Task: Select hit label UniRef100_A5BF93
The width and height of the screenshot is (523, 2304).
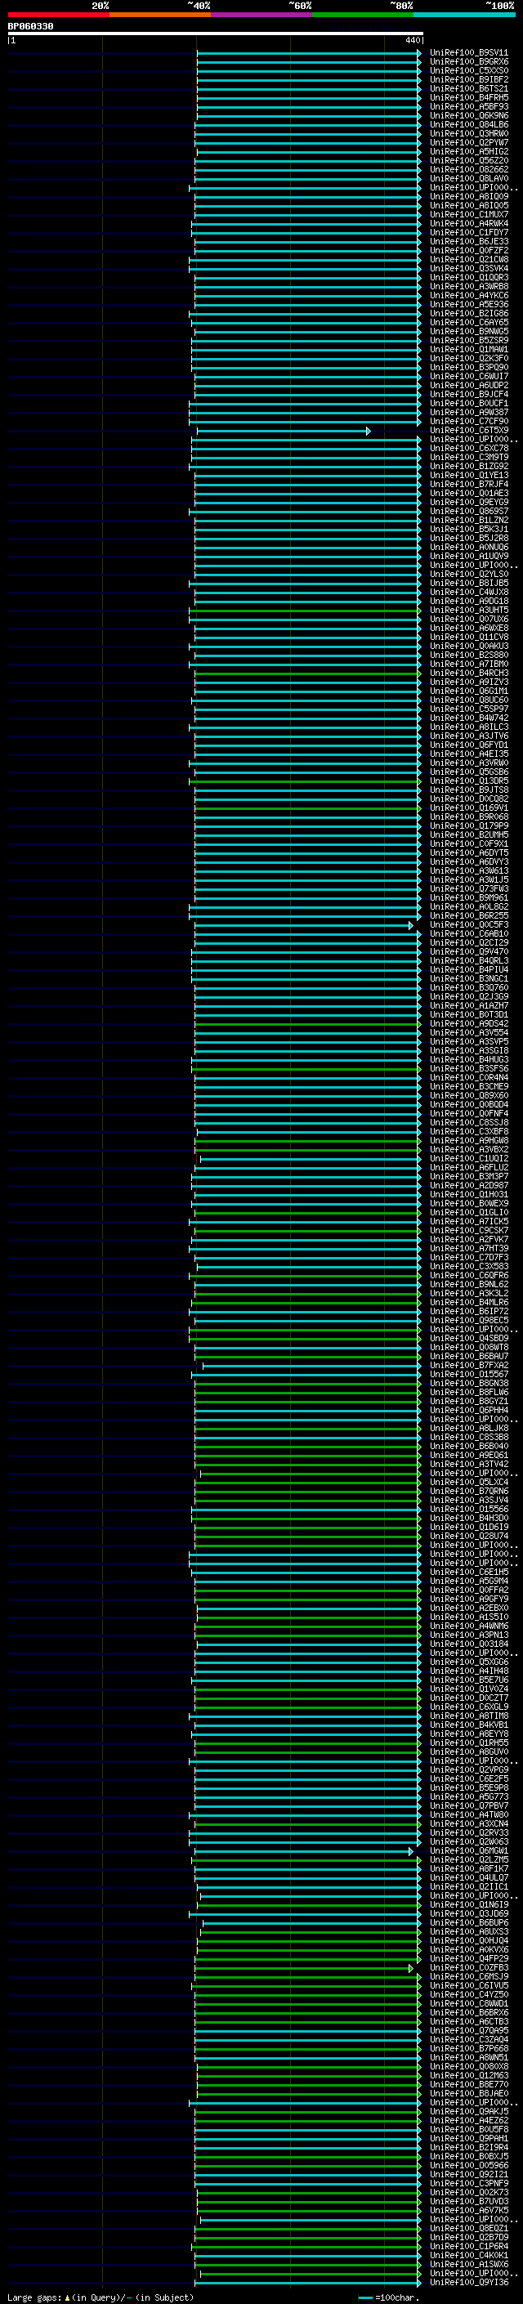Action: (469, 106)
